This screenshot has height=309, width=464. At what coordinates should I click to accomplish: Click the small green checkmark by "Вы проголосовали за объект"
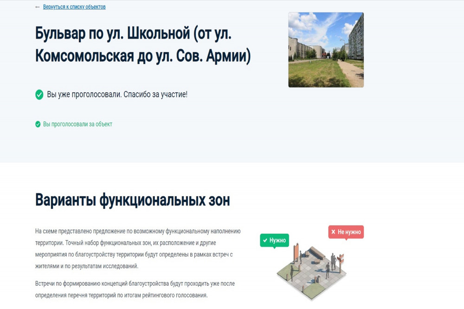pyautogui.click(x=38, y=124)
